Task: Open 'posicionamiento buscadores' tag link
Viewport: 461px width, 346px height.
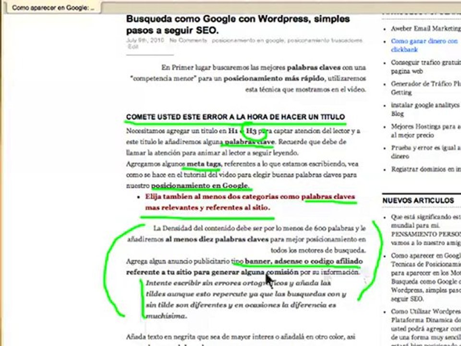Action: [325, 40]
